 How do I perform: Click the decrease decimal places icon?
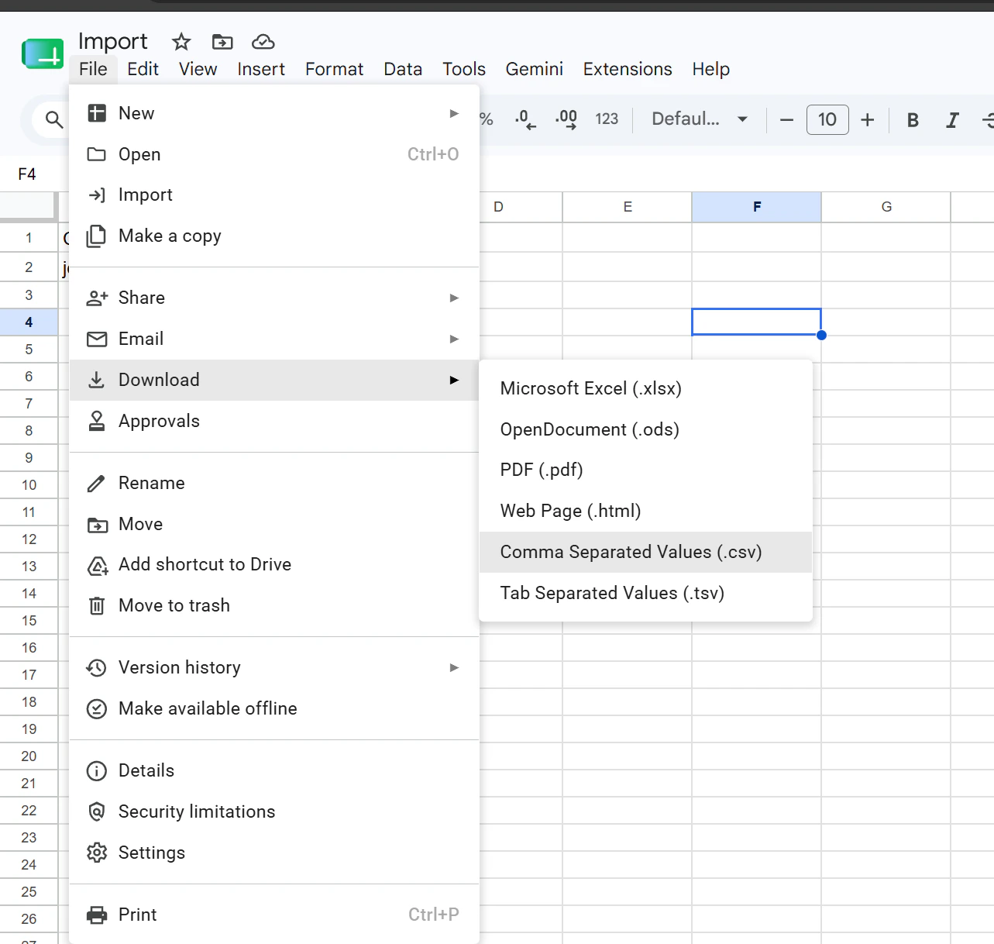click(x=525, y=119)
